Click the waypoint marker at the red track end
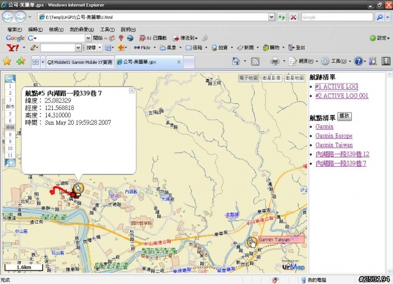 [78, 189]
